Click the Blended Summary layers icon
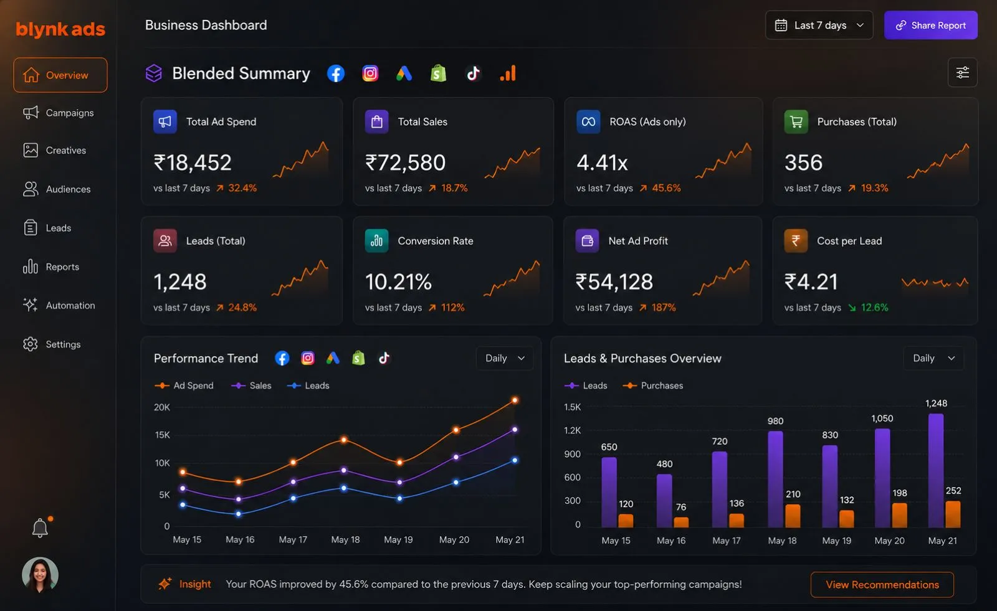 (x=154, y=73)
